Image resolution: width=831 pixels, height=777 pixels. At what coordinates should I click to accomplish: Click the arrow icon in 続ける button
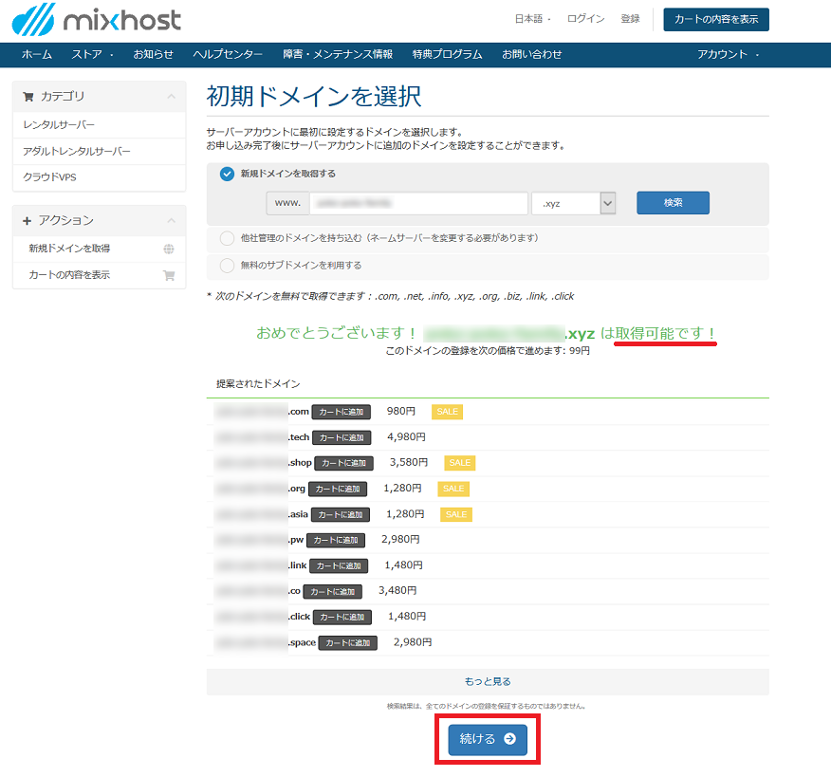coord(509,739)
